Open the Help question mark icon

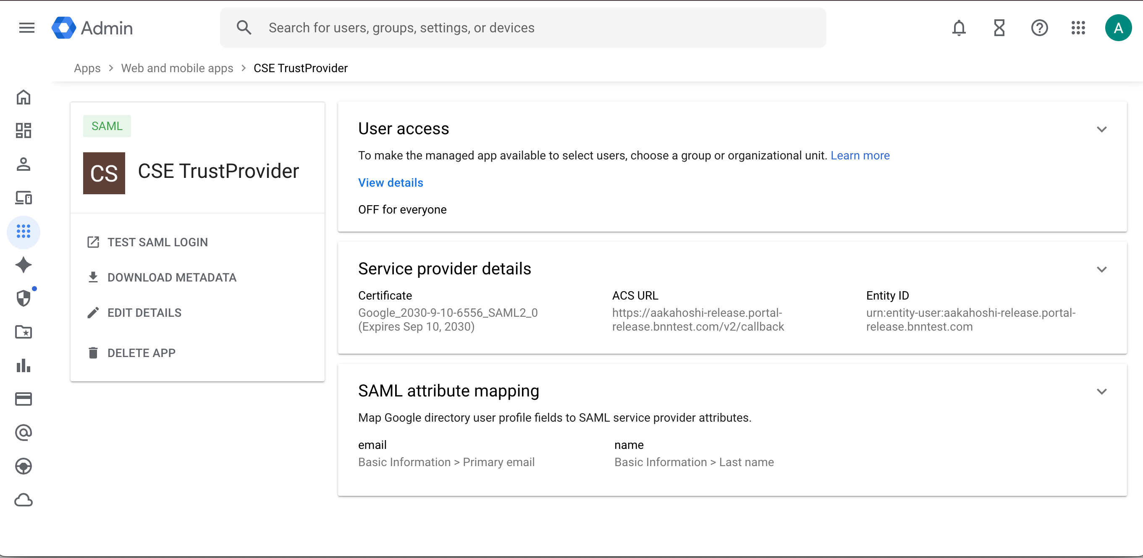(1039, 28)
